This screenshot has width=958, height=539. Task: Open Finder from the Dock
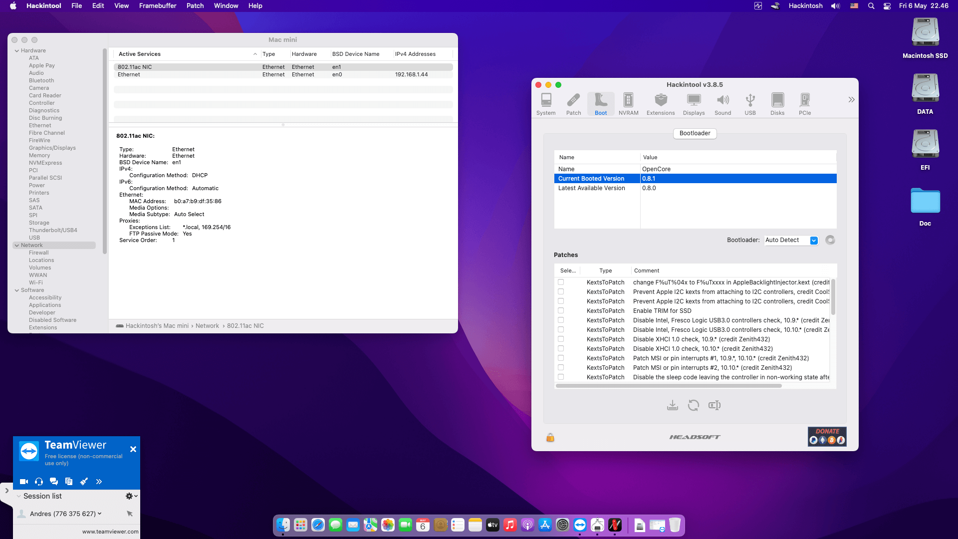283,525
